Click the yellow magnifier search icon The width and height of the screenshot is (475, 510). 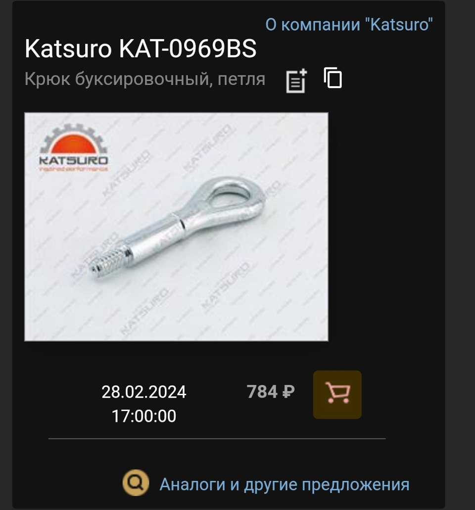click(x=136, y=483)
